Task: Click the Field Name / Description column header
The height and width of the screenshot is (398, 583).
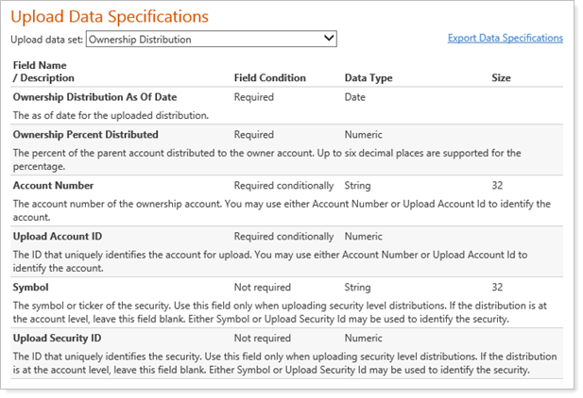Action: pos(43,72)
